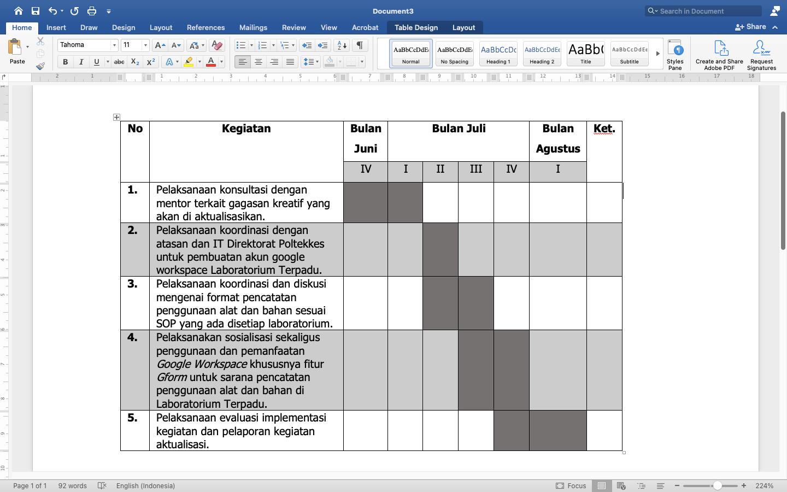
Task: Show paragraph marks with the ¶ icon
Action: coord(359,45)
